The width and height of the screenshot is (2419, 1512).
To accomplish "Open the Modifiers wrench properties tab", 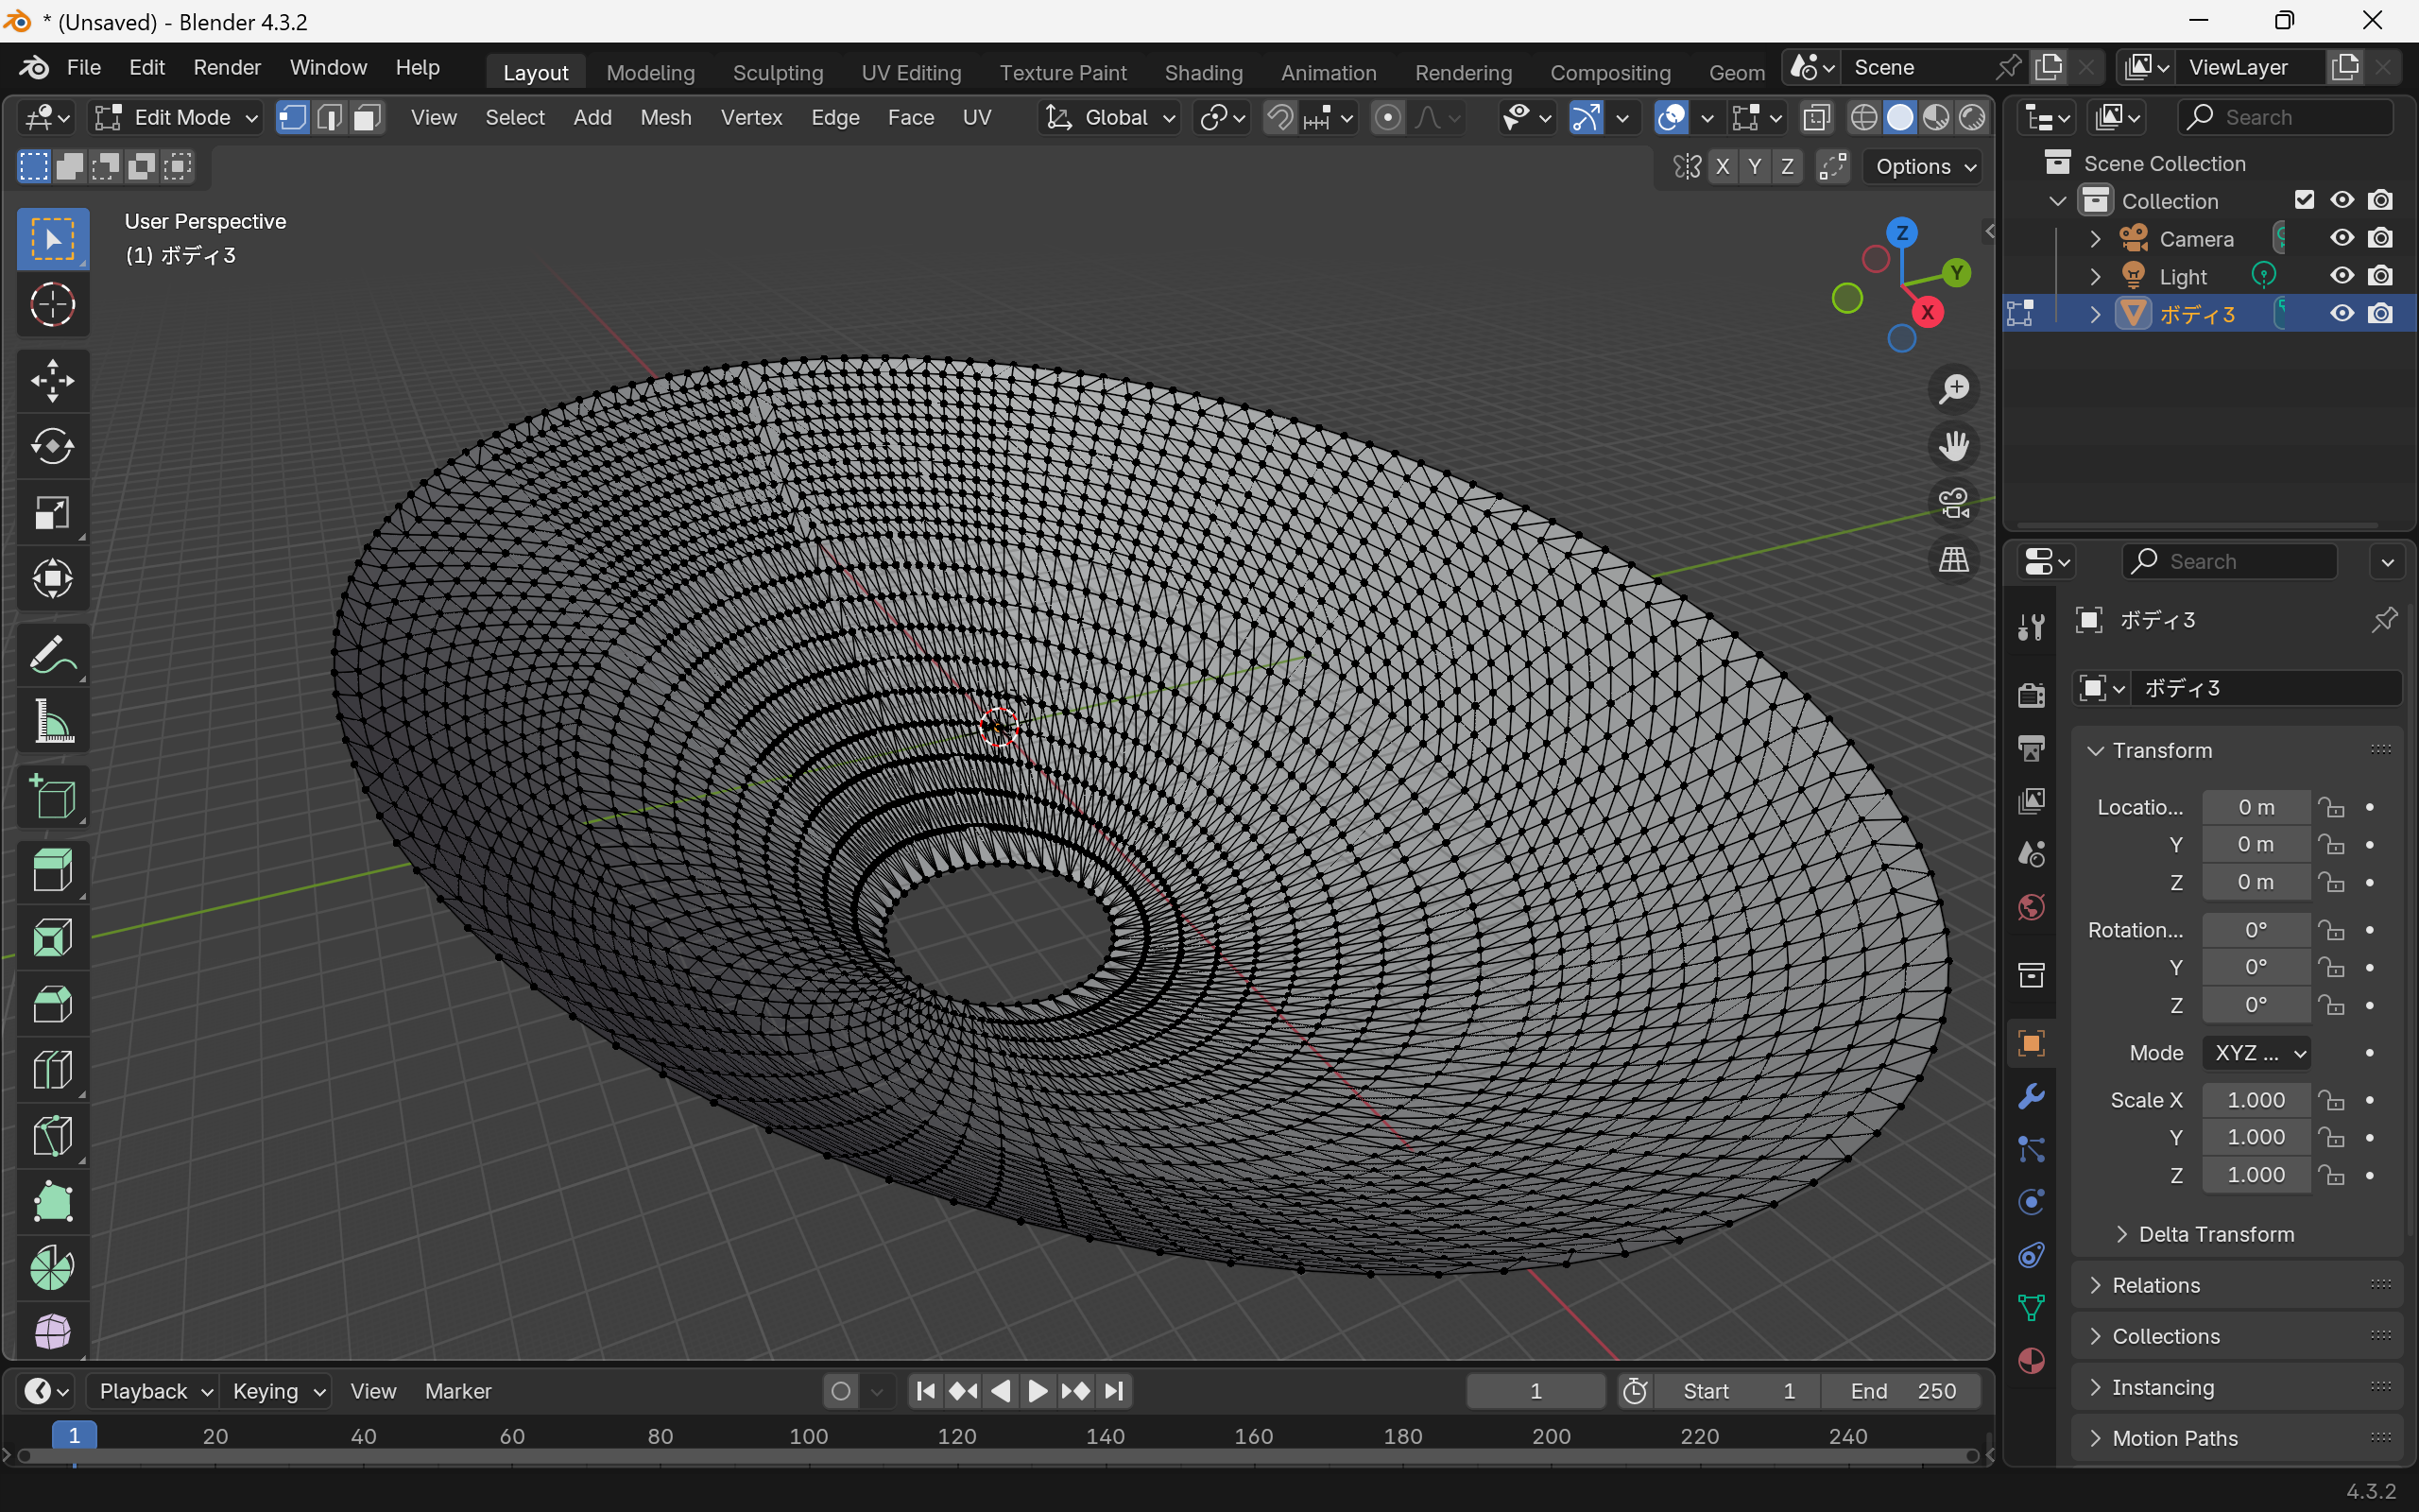I will pyautogui.click(x=2032, y=1096).
